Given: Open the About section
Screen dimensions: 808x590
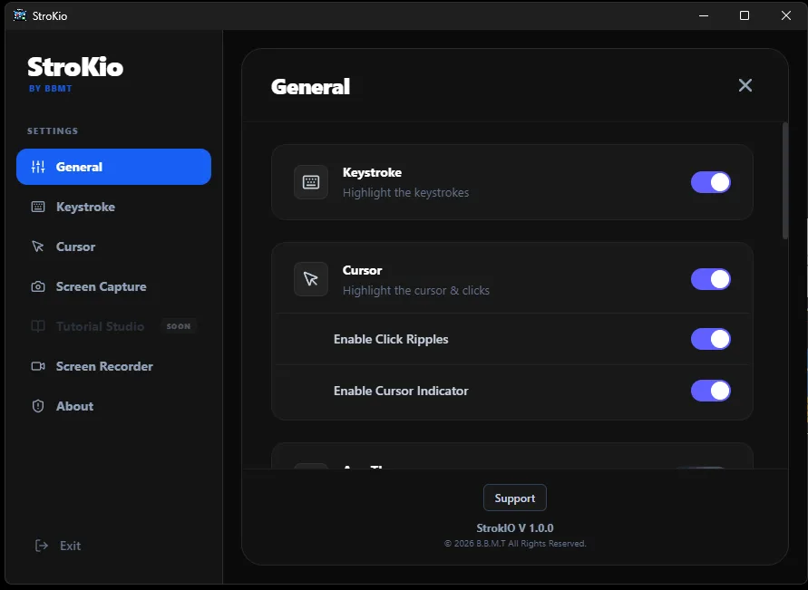Looking at the screenshot, I should [114, 406].
